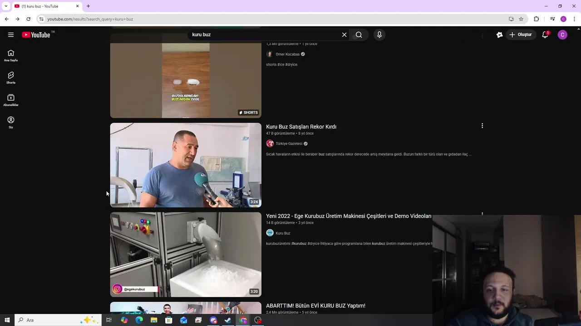This screenshot has height=326, width=581.
Task: Open the Chrome profile avatar
Action: [x=563, y=19]
